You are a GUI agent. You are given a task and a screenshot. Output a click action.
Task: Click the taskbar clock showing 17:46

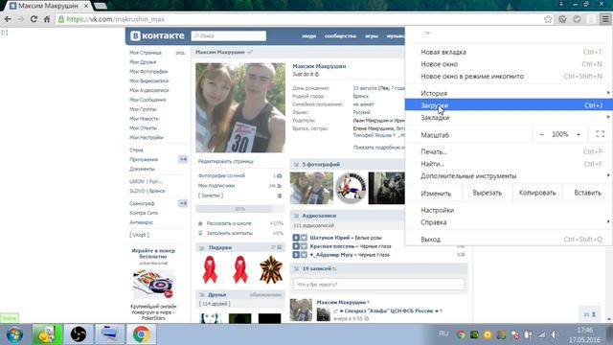point(584,330)
